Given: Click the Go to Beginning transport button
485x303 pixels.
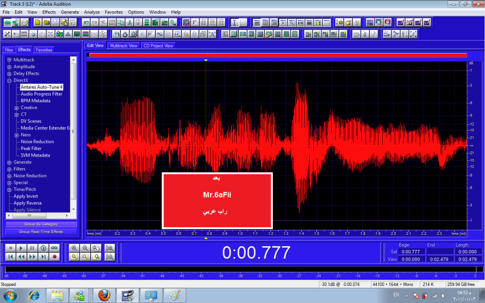Looking at the screenshot, I should pyautogui.click(x=10, y=257).
